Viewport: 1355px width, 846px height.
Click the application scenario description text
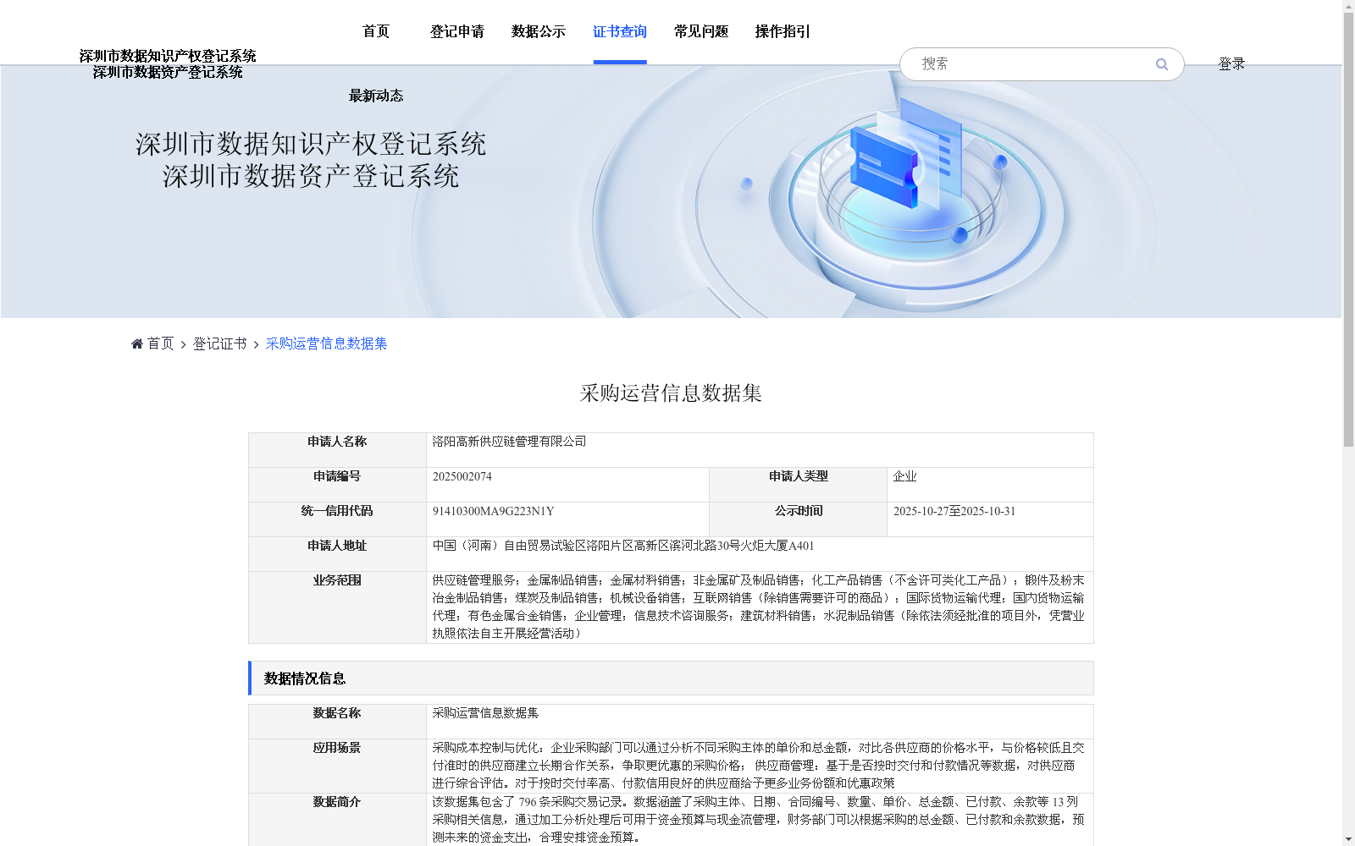[x=759, y=766]
